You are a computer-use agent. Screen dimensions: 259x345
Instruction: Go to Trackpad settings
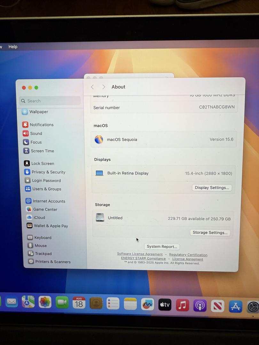pos(40,253)
